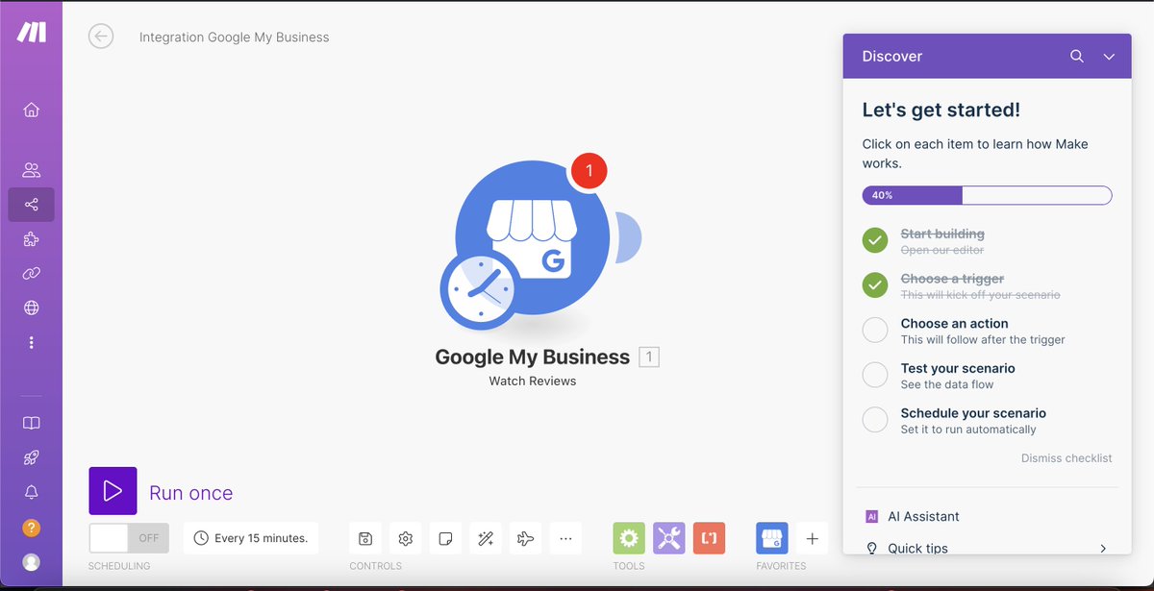1154x591 pixels.
Task: Open Help question mark icon
Action: click(31, 528)
